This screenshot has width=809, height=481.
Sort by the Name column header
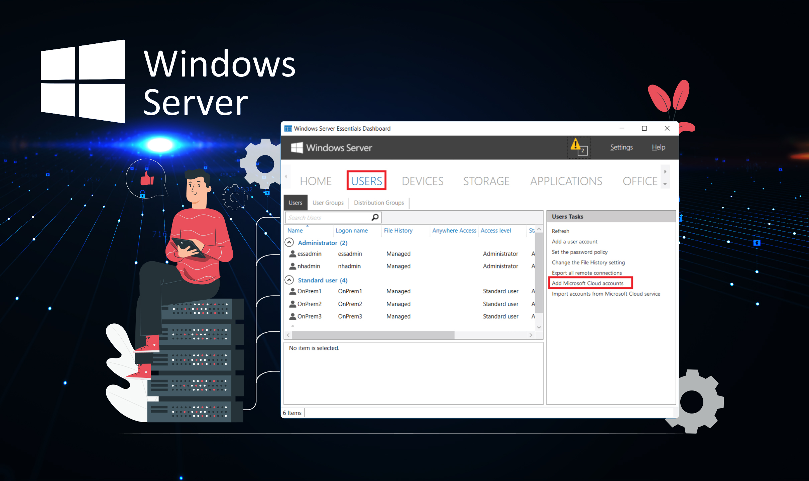(x=295, y=230)
